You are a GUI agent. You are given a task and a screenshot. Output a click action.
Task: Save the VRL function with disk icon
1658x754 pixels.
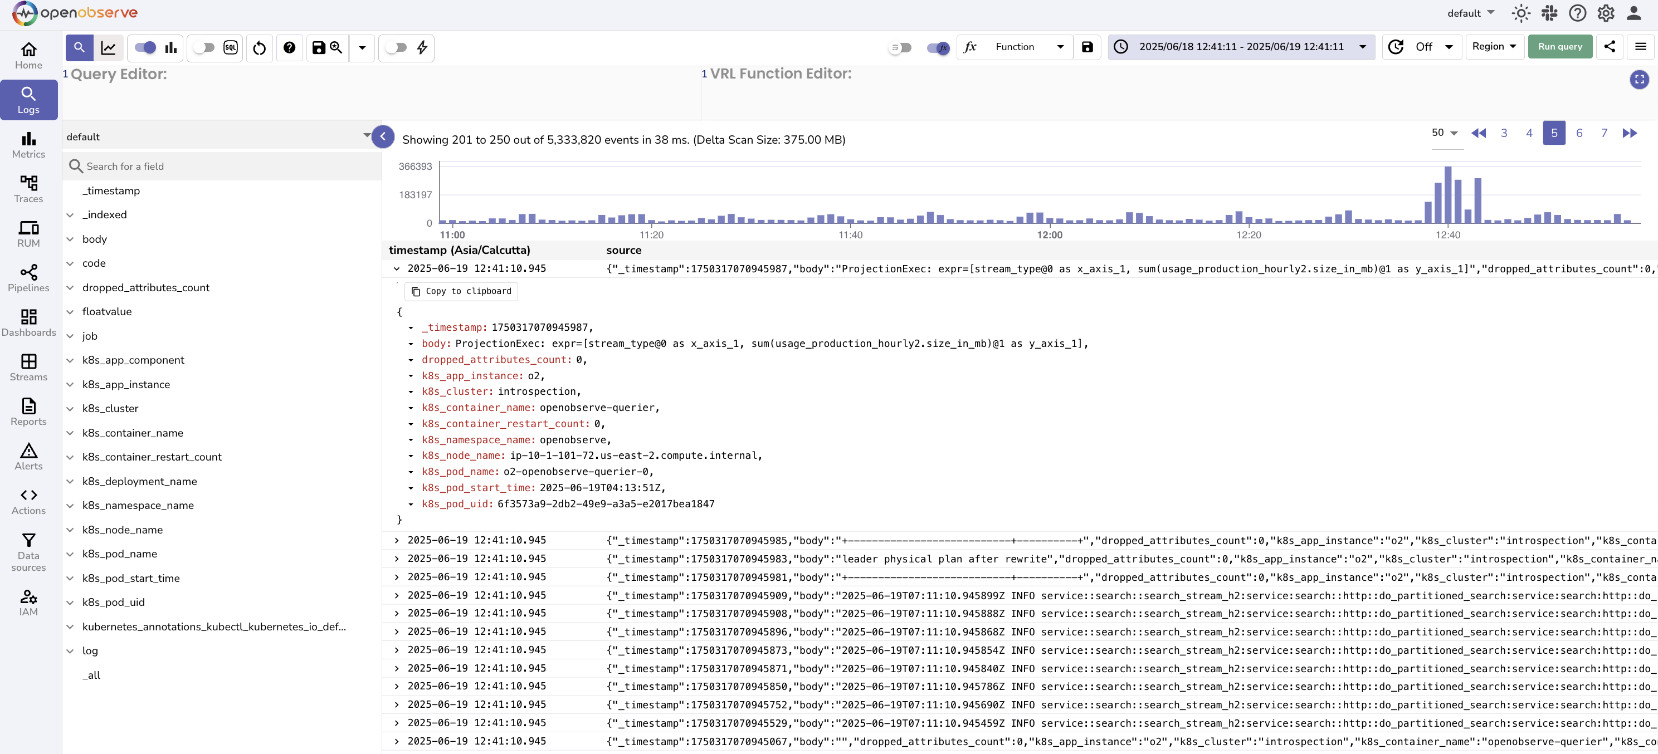(x=1087, y=46)
